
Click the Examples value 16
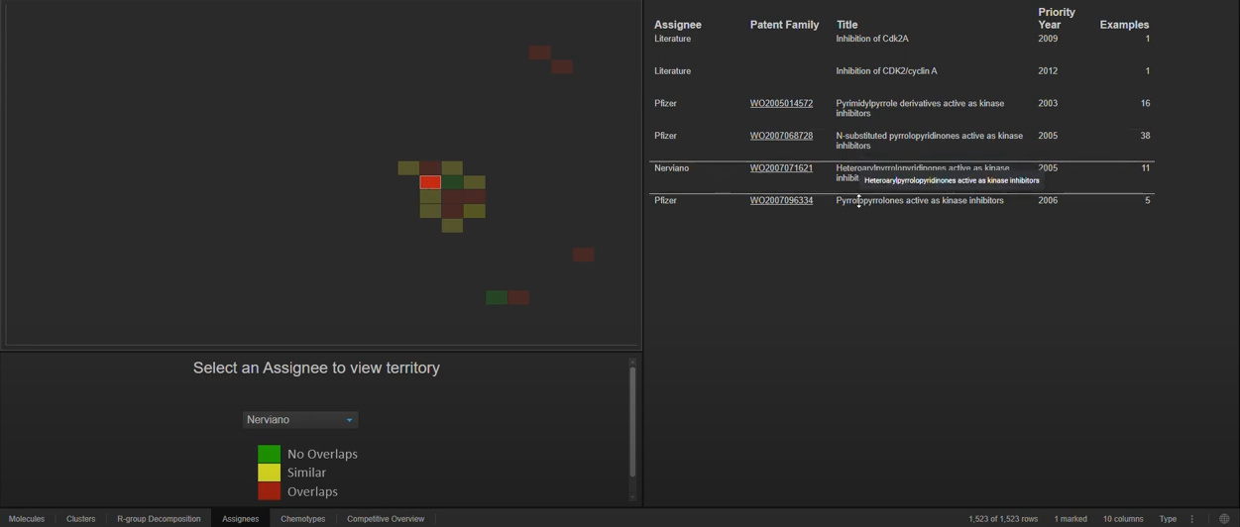pyautogui.click(x=1145, y=103)
